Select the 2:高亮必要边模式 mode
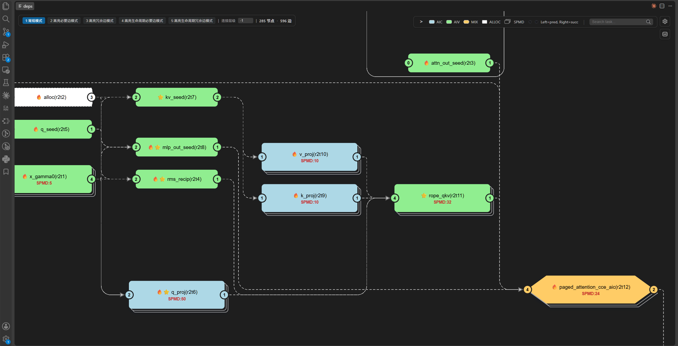 (64, 21)
